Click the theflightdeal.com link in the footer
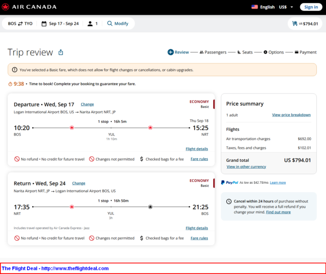Screen dimensions: 326x274 pos(75,268)
